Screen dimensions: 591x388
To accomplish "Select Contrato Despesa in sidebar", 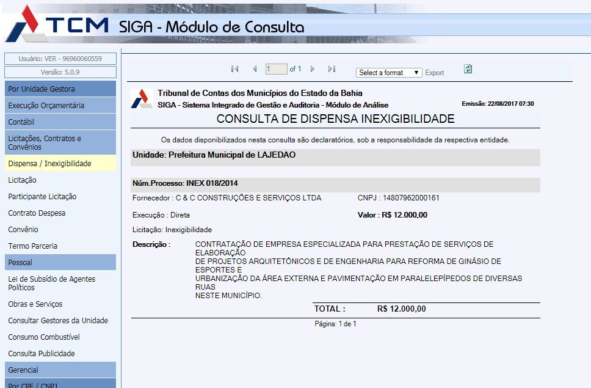I will (37, 213).
